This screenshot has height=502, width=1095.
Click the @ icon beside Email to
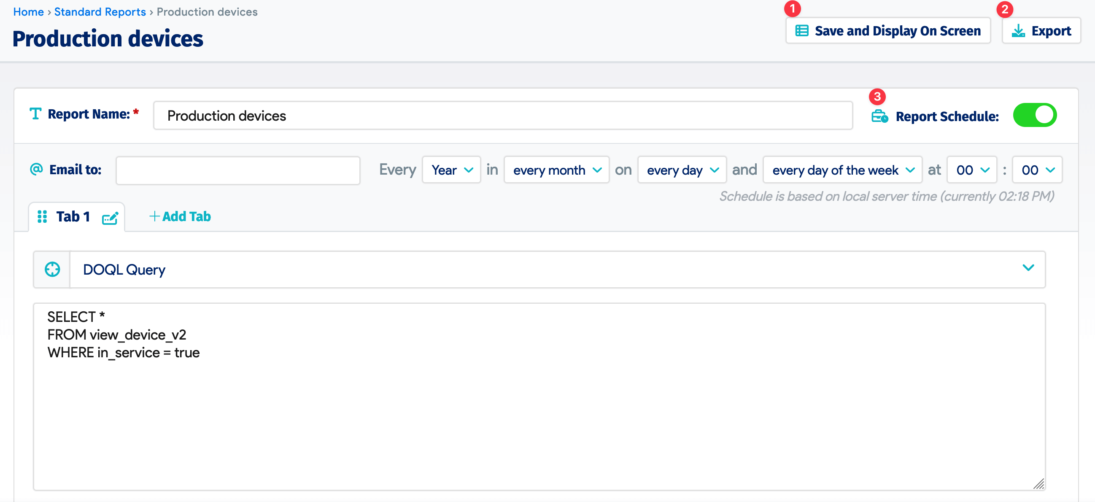[x=36, y=169]
